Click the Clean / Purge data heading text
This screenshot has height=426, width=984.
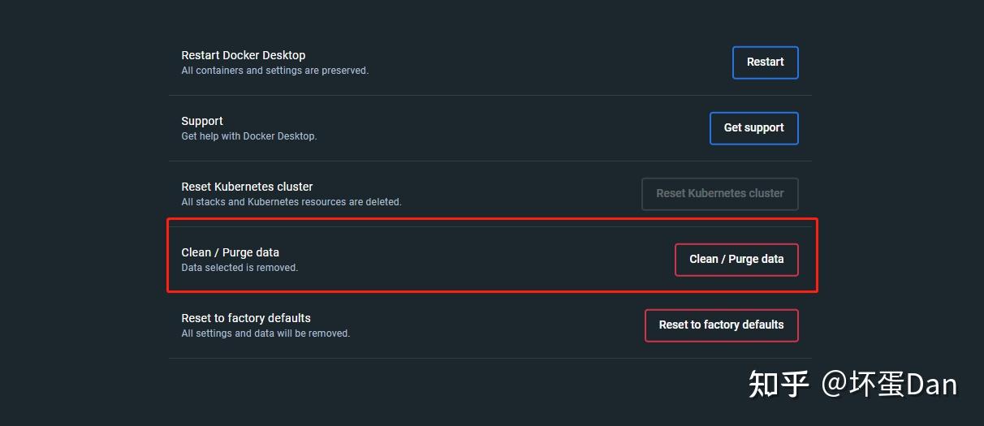tap(230, 252)
